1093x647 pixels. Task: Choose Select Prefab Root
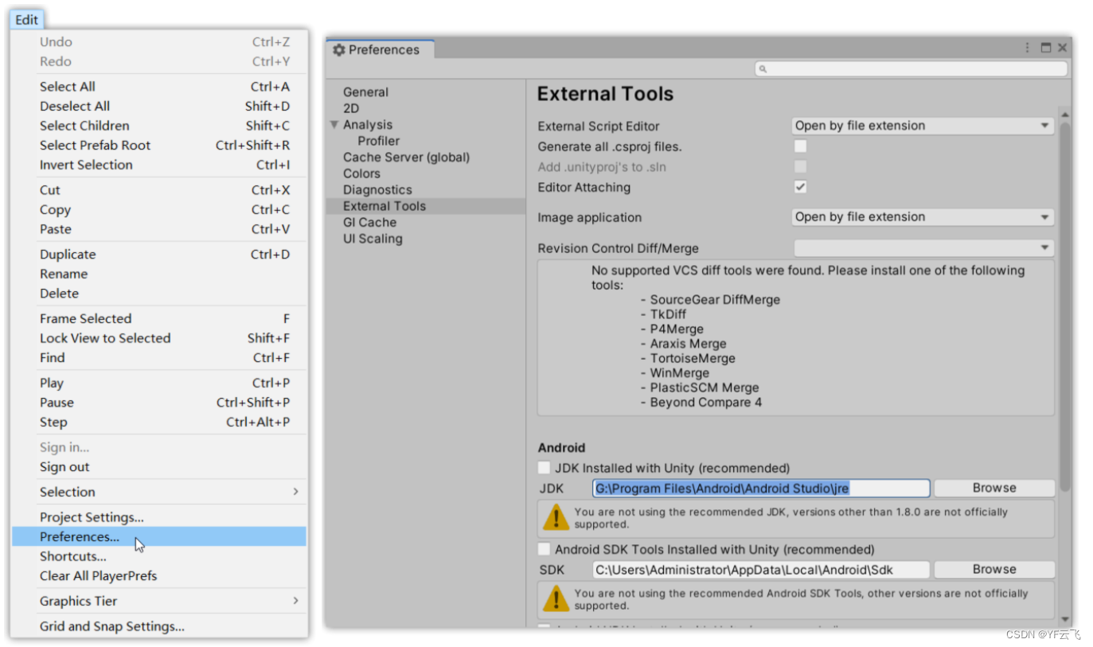(x=159, y=145)
